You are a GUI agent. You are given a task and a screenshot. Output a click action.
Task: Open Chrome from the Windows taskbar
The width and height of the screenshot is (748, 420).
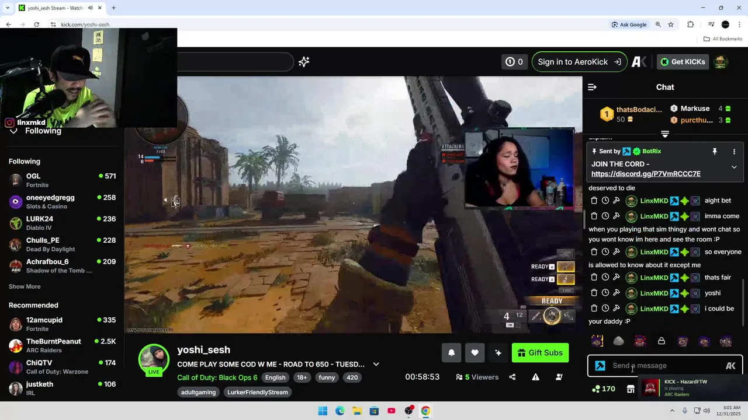click(x=425, y=411)
